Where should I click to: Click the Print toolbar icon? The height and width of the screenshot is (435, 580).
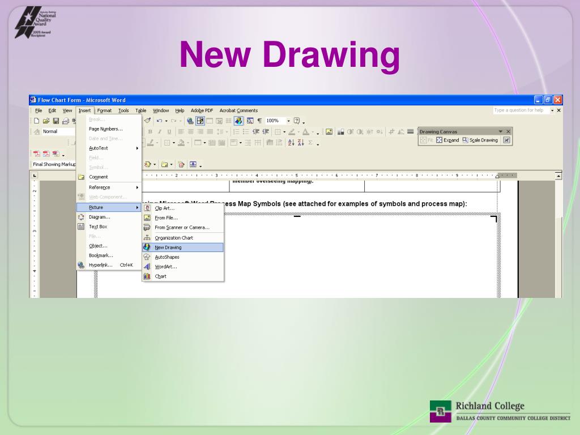tap(66, 121)
